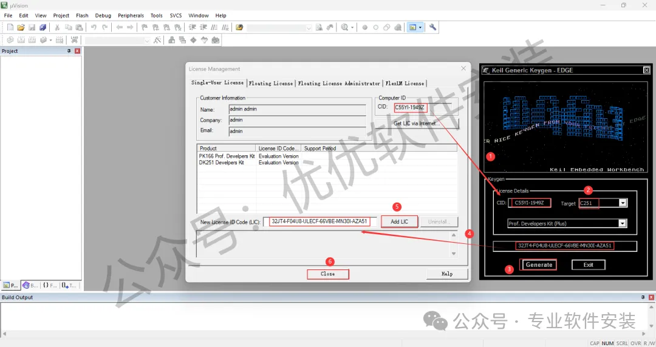Open the Project menu
The width and height of the screenshot is (656, 347).
61,15
